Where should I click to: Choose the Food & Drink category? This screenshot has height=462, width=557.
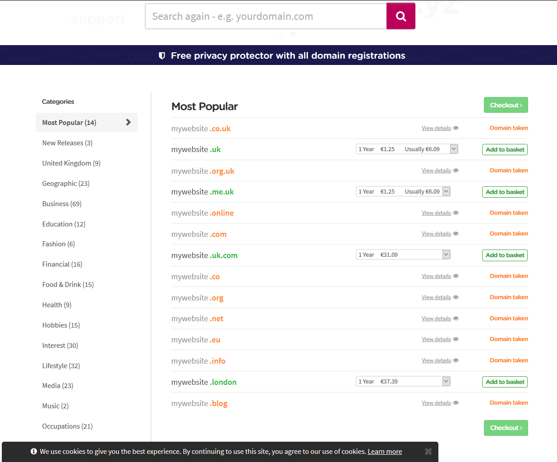pyautogui.click(x=68, y=285)
